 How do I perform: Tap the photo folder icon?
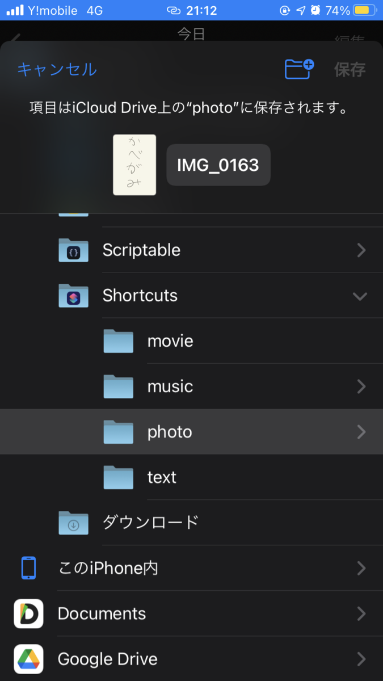(x=118, y=431)
